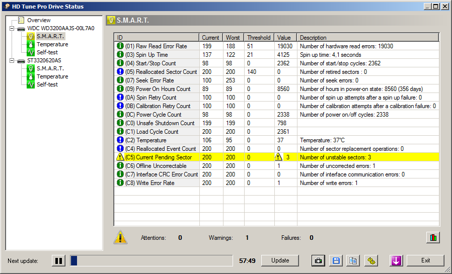Click the Spin Up Time status icon
The width and height of the screenshot is (452, 274).
point(120,54)
